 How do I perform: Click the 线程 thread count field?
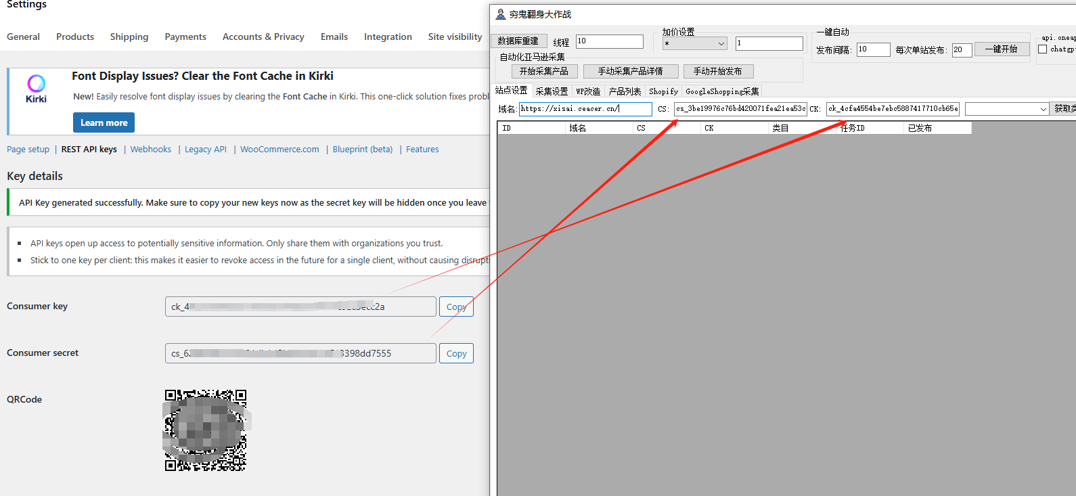610,41
